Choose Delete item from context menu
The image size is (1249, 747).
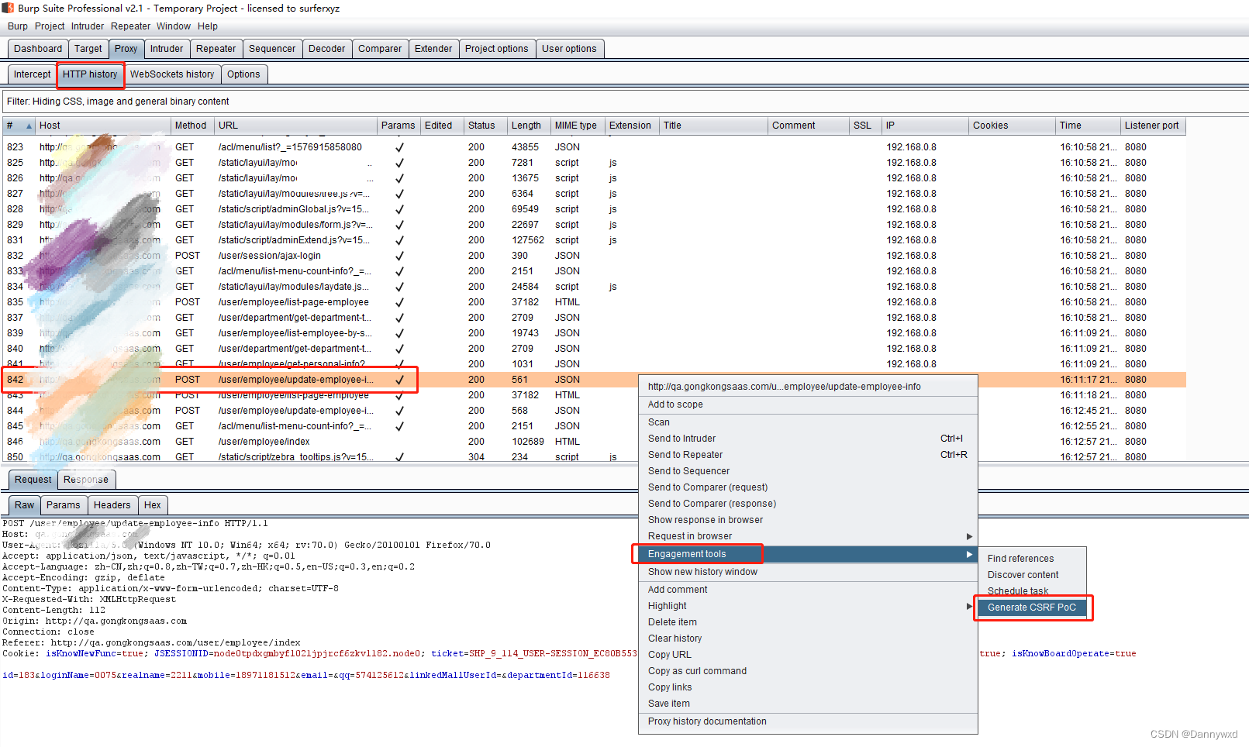click(x=808, y=622)
